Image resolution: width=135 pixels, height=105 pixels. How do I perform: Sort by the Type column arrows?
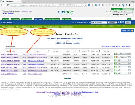click(x=80, y=51)
